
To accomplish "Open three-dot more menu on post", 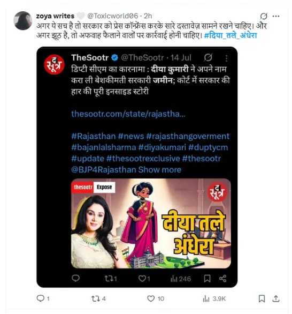I will pos(276,16).
